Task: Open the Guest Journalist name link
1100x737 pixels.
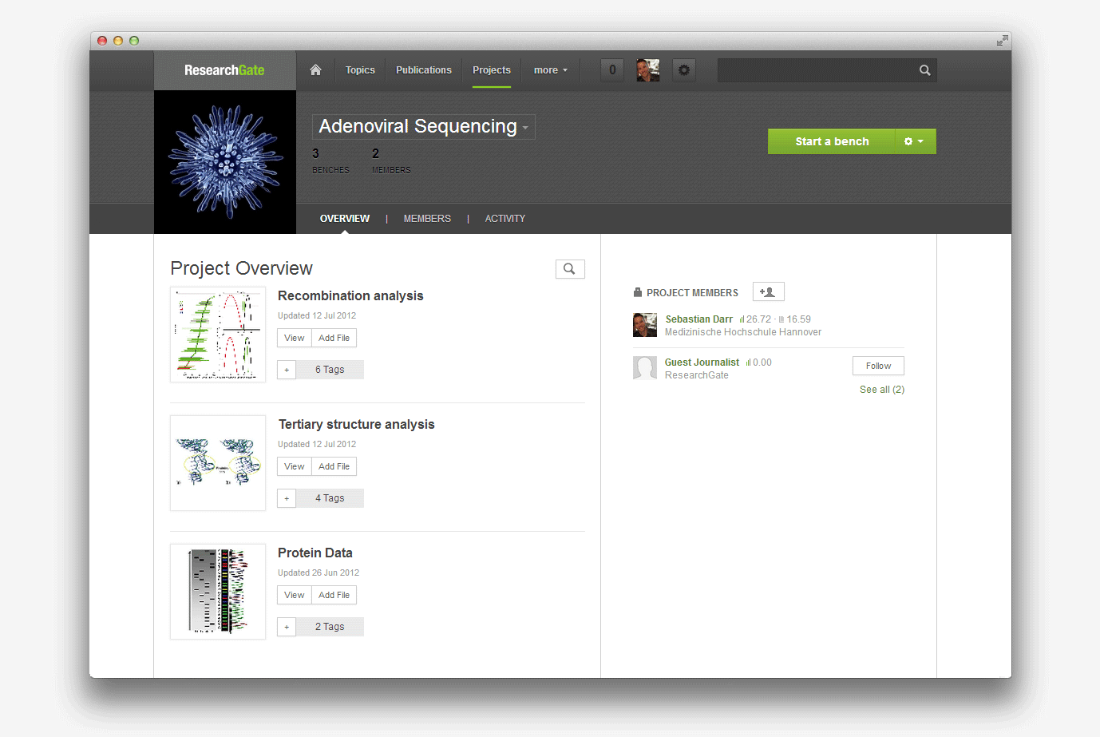Action: [x=702, y=363]
